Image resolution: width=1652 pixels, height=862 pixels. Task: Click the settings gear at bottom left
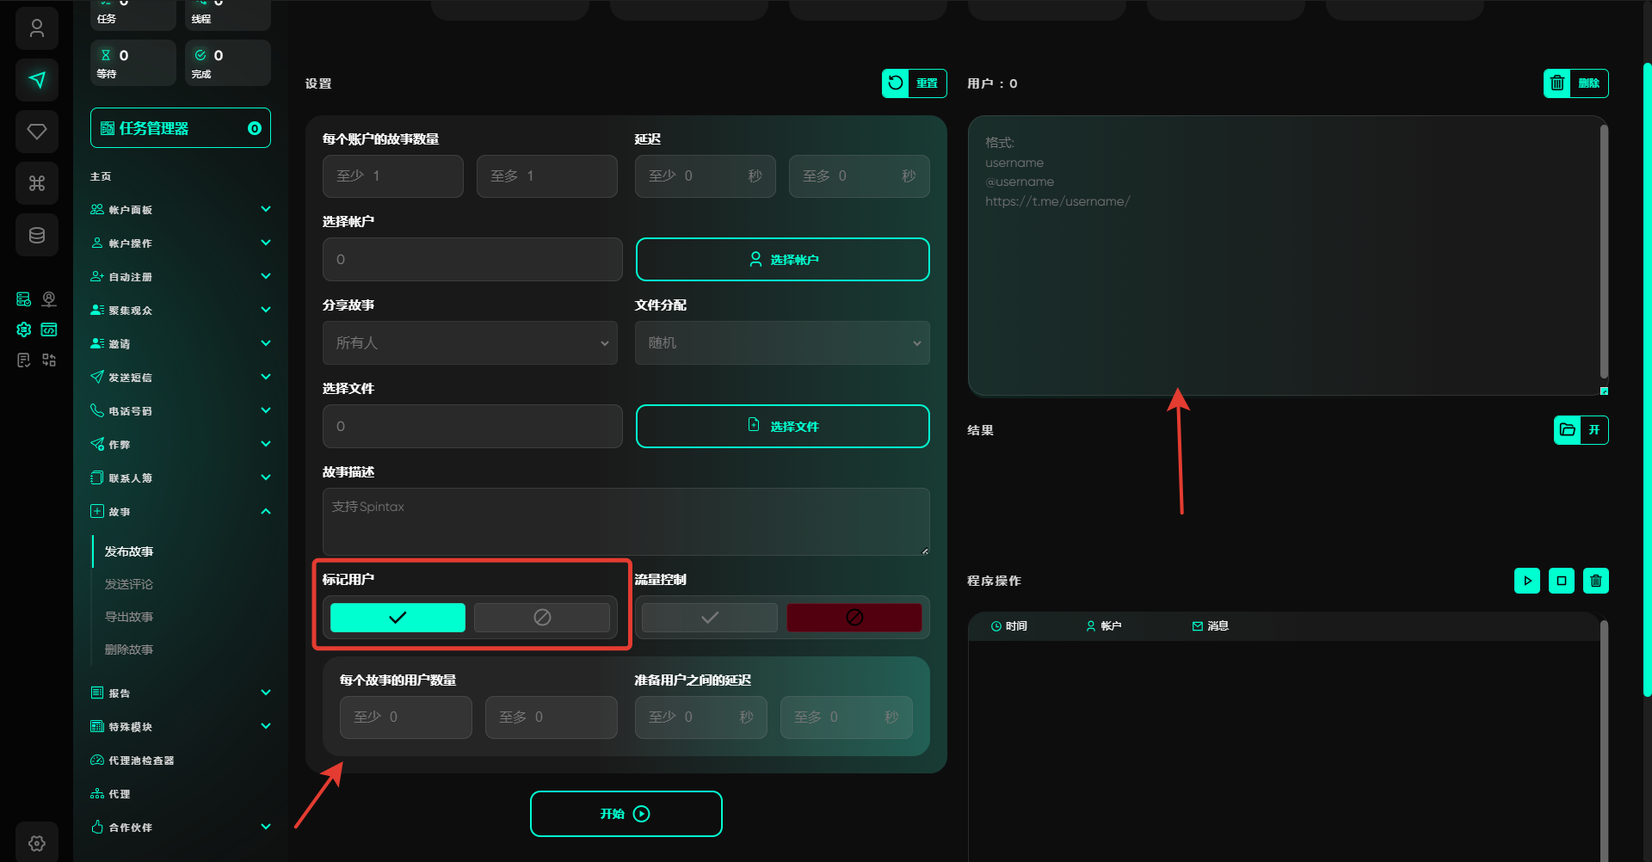click(x=37, y=843)
